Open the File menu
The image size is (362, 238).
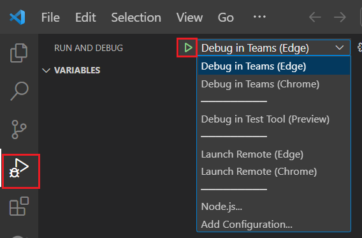(x=50, y=17)
